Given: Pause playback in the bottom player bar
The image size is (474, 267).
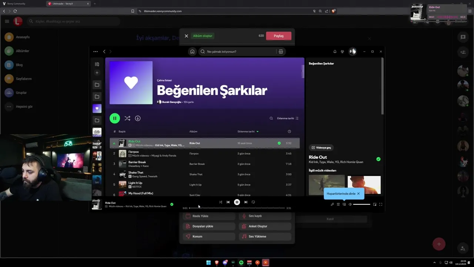Looking at the screenshot, I should [x=237, y=202].
